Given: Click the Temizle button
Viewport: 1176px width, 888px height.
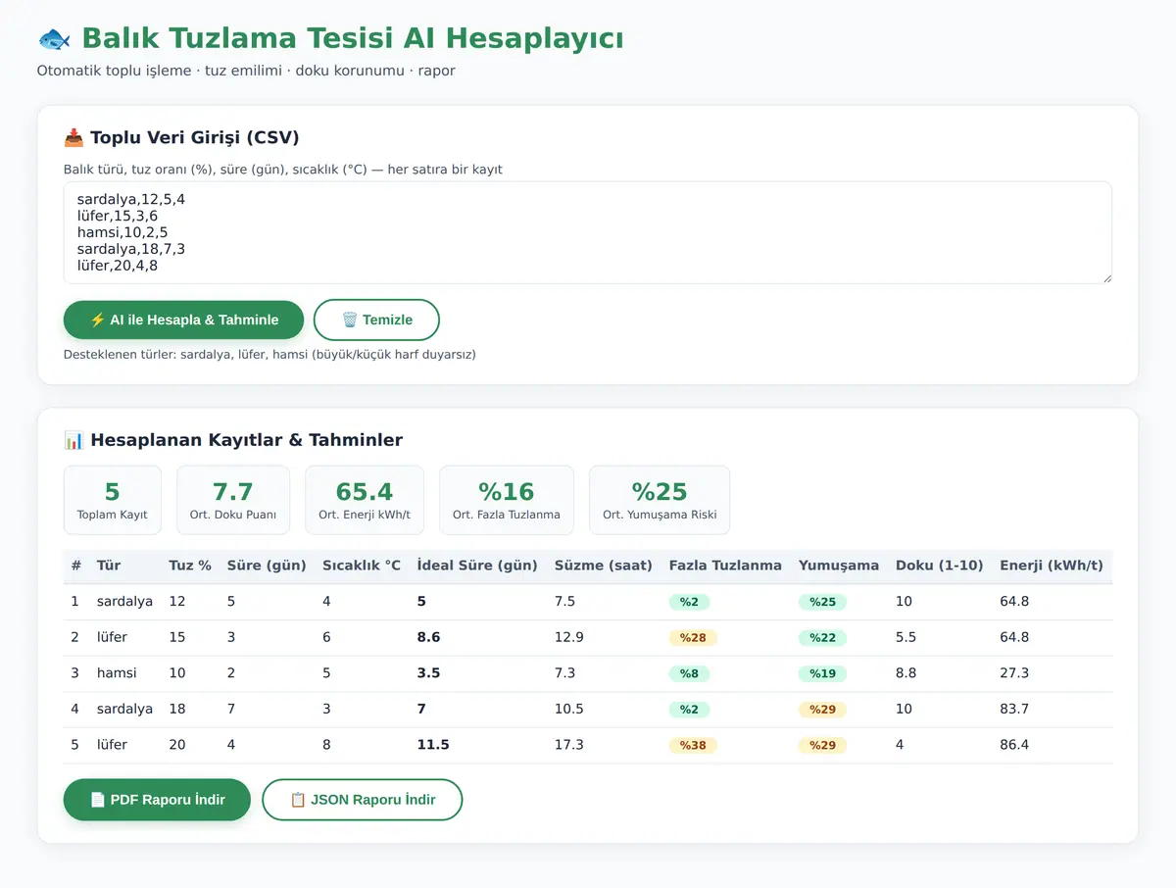Looking at the screenshot, I should tap(376, 320).
